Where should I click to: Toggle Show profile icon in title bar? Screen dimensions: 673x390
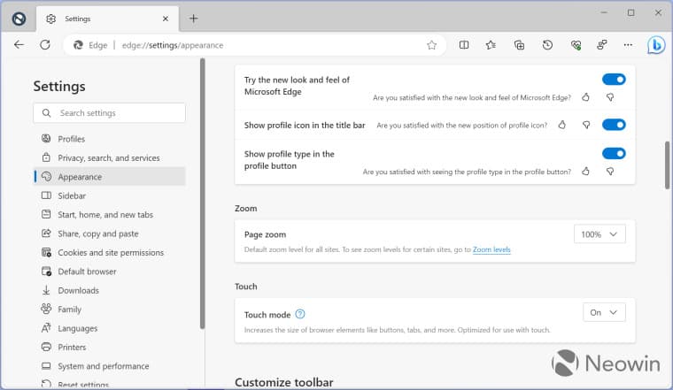pyautogui.click(x=614, y=125)
